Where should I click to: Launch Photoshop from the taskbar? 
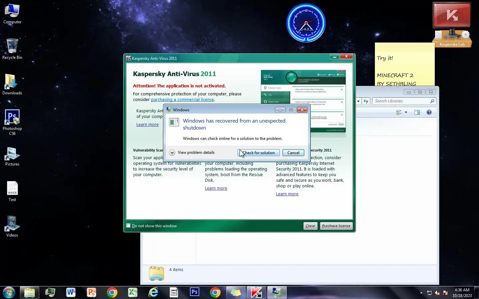pyautogui.click(x=195, y=293)
